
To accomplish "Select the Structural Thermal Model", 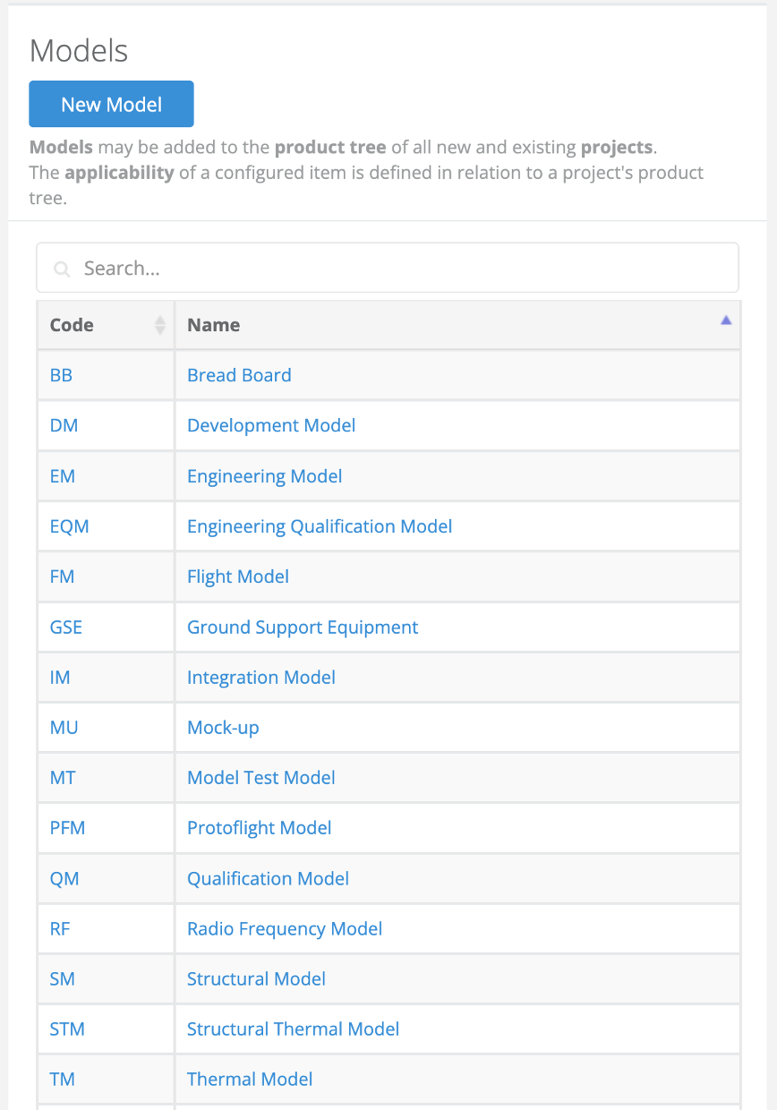I will click(x=293, y=1029).
